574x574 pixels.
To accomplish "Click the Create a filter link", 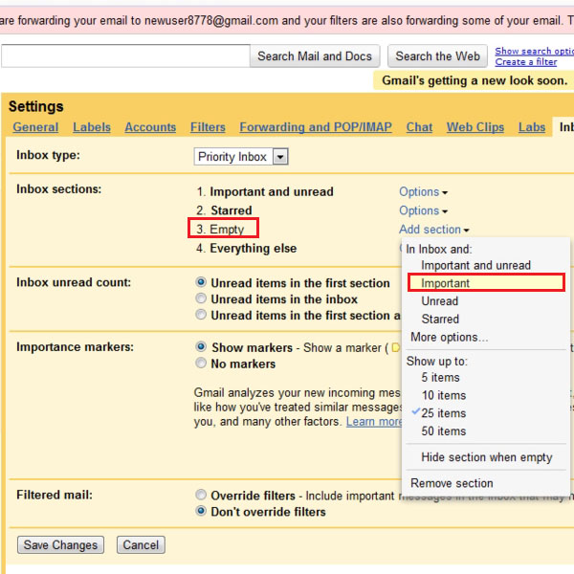I will click(x=525, y=62).
